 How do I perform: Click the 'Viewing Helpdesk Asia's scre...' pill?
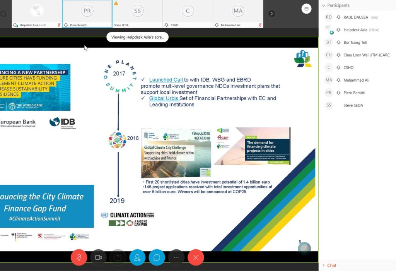137,37
